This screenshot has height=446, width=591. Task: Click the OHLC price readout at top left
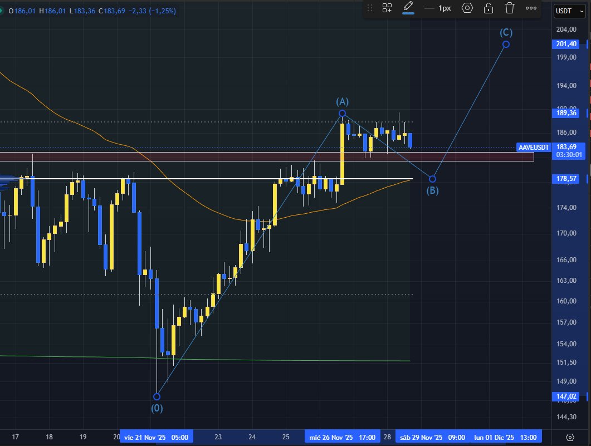tap(89, 10)
